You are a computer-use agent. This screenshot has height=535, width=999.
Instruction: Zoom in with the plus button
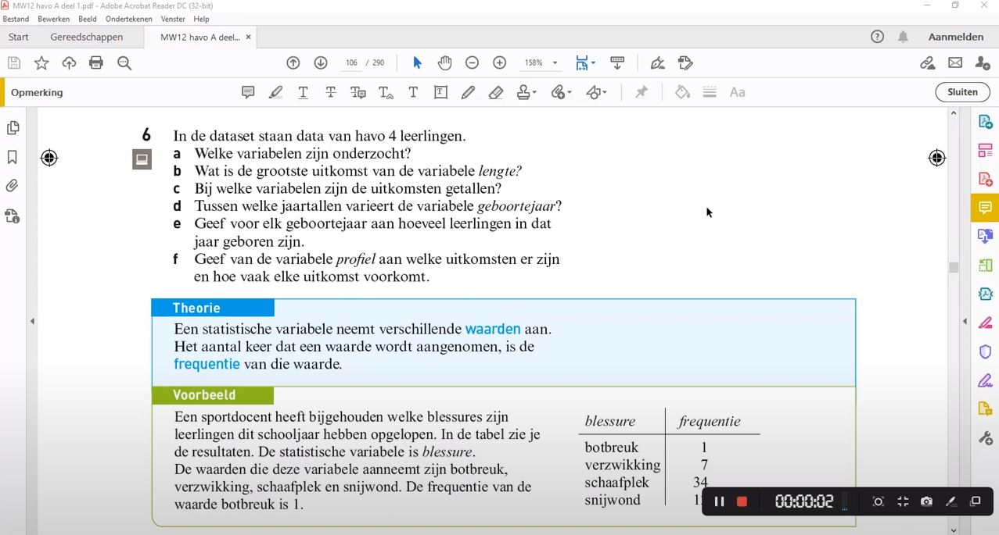tap(500, 63)
